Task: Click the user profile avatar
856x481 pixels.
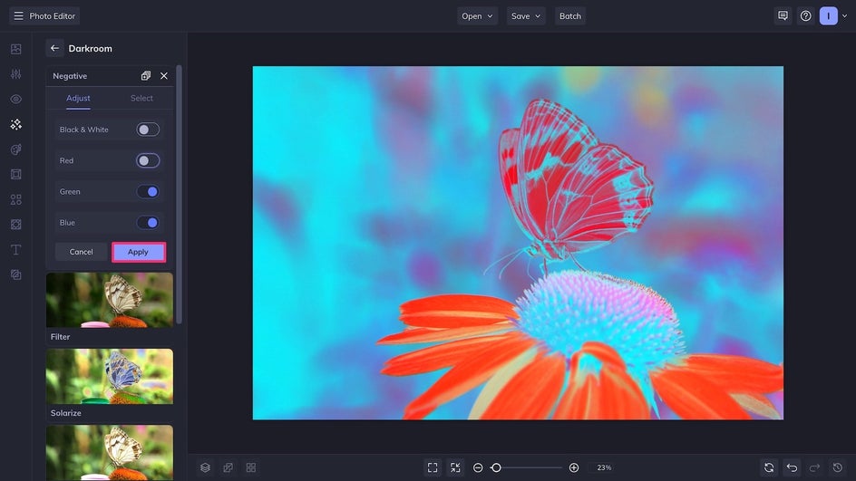Action: click(x=828, y=15)
